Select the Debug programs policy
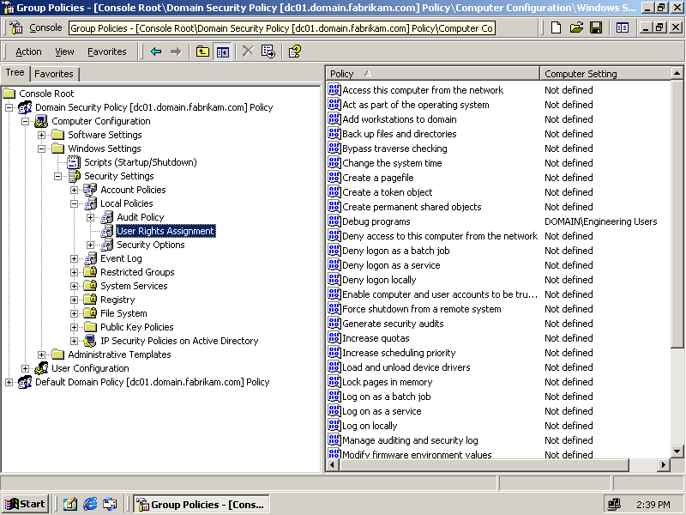The height and width of the screenshot is (515, 686). pyautogui.click(x=376, y=221)
